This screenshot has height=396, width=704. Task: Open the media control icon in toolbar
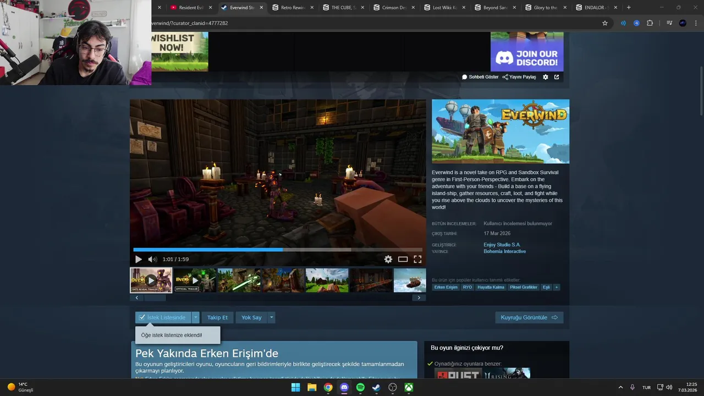click(669, 23)
